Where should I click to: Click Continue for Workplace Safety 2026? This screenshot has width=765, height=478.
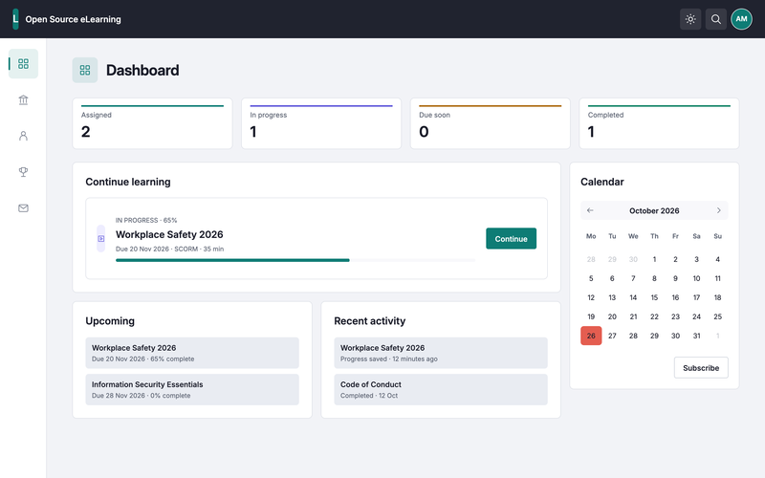click(x=511, y=238)
